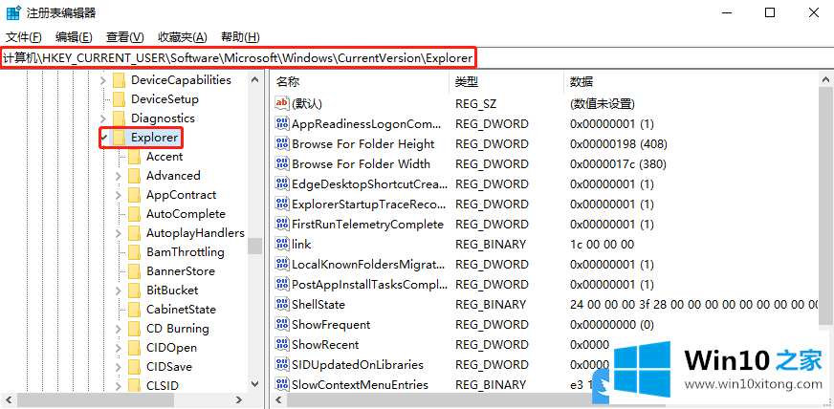Click the ShowFrequent DWORD icon
834x409 pixels.
coord(282,325)
